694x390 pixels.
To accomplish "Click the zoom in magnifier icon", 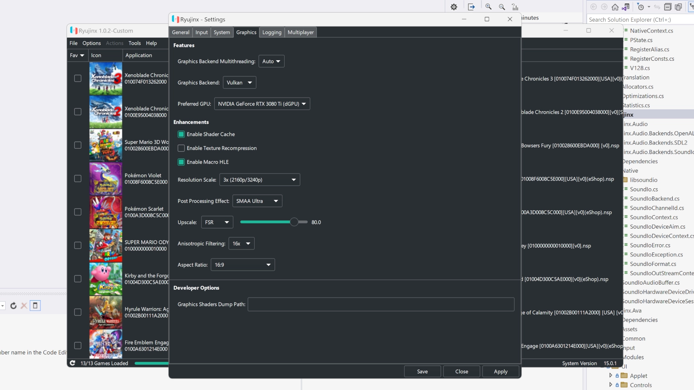I will coord(488,7).
